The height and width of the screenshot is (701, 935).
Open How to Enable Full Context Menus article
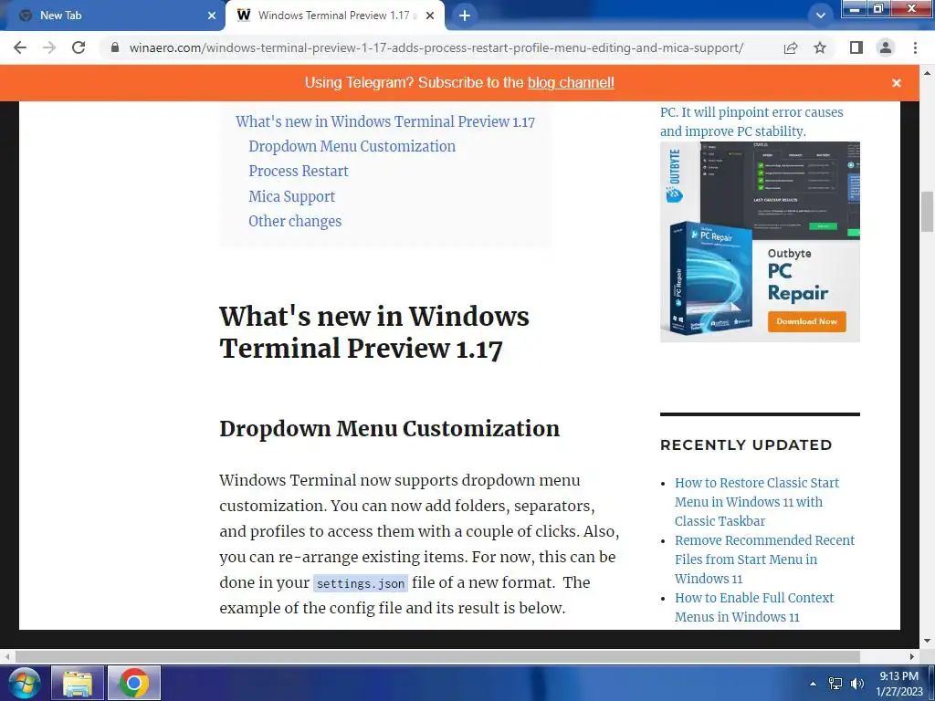click(x=754, y=607)
